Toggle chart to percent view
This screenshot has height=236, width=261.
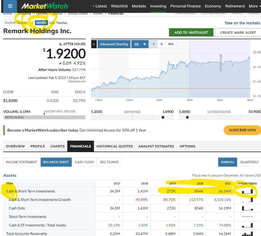click(162, 44)
